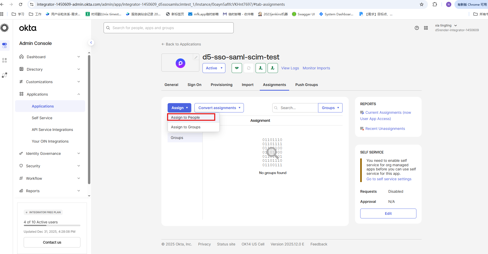Bookmark this page with the star icon

pyautogui.click(x=421, y=4)
